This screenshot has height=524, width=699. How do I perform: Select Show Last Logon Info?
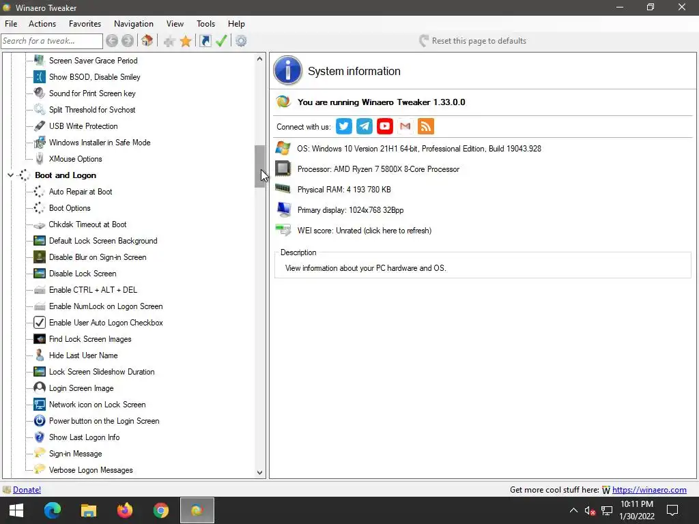84,437
